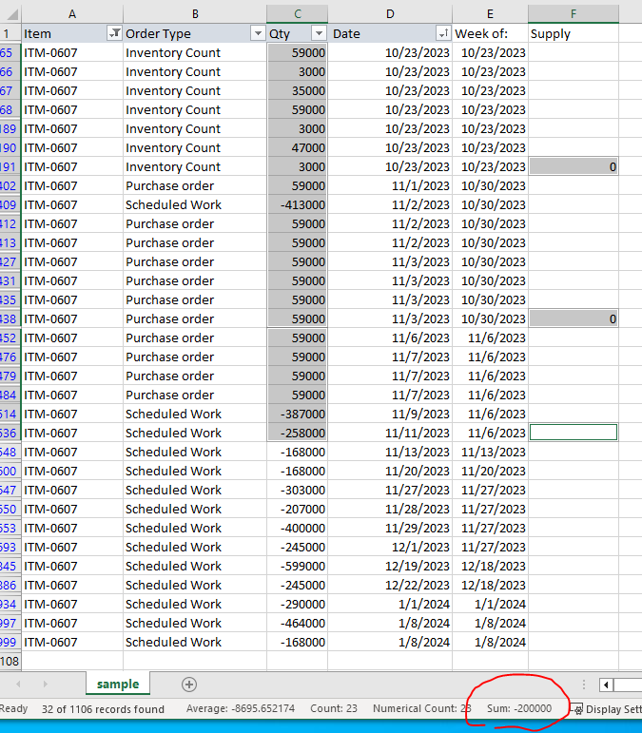Select the Date cell 1/1/2024

(390, 604)
